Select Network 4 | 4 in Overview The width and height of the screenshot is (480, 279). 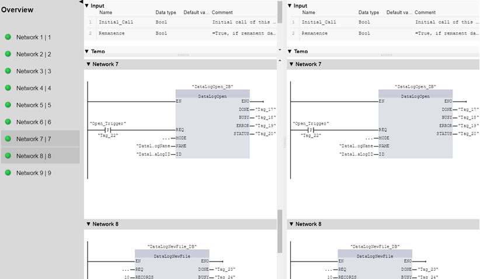(x=40, y=88)
